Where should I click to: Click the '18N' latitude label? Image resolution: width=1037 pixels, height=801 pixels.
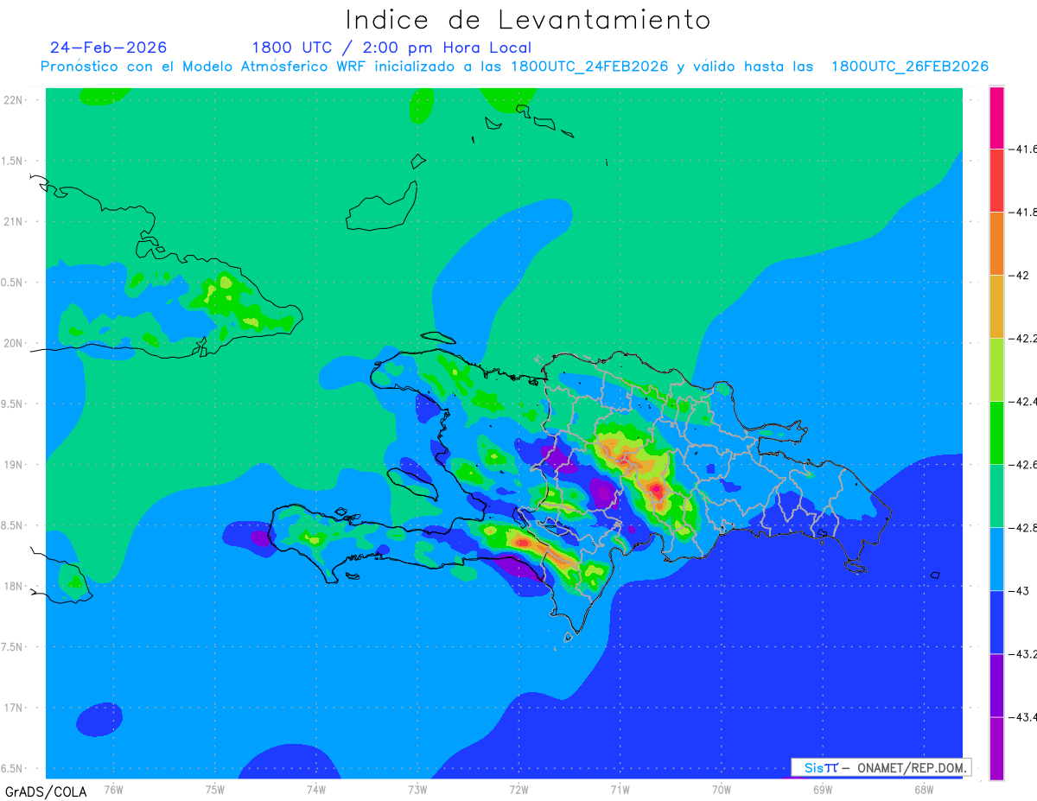coord(15,586)
